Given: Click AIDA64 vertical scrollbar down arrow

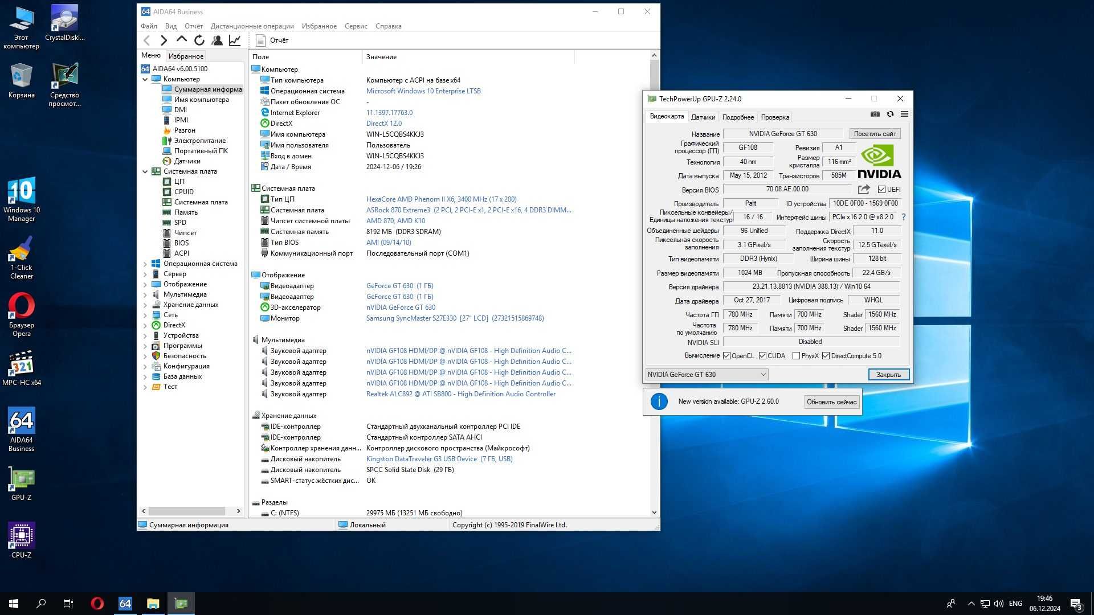Looking at the screenshot, I should pyautogui.click(x=654, y=512).
